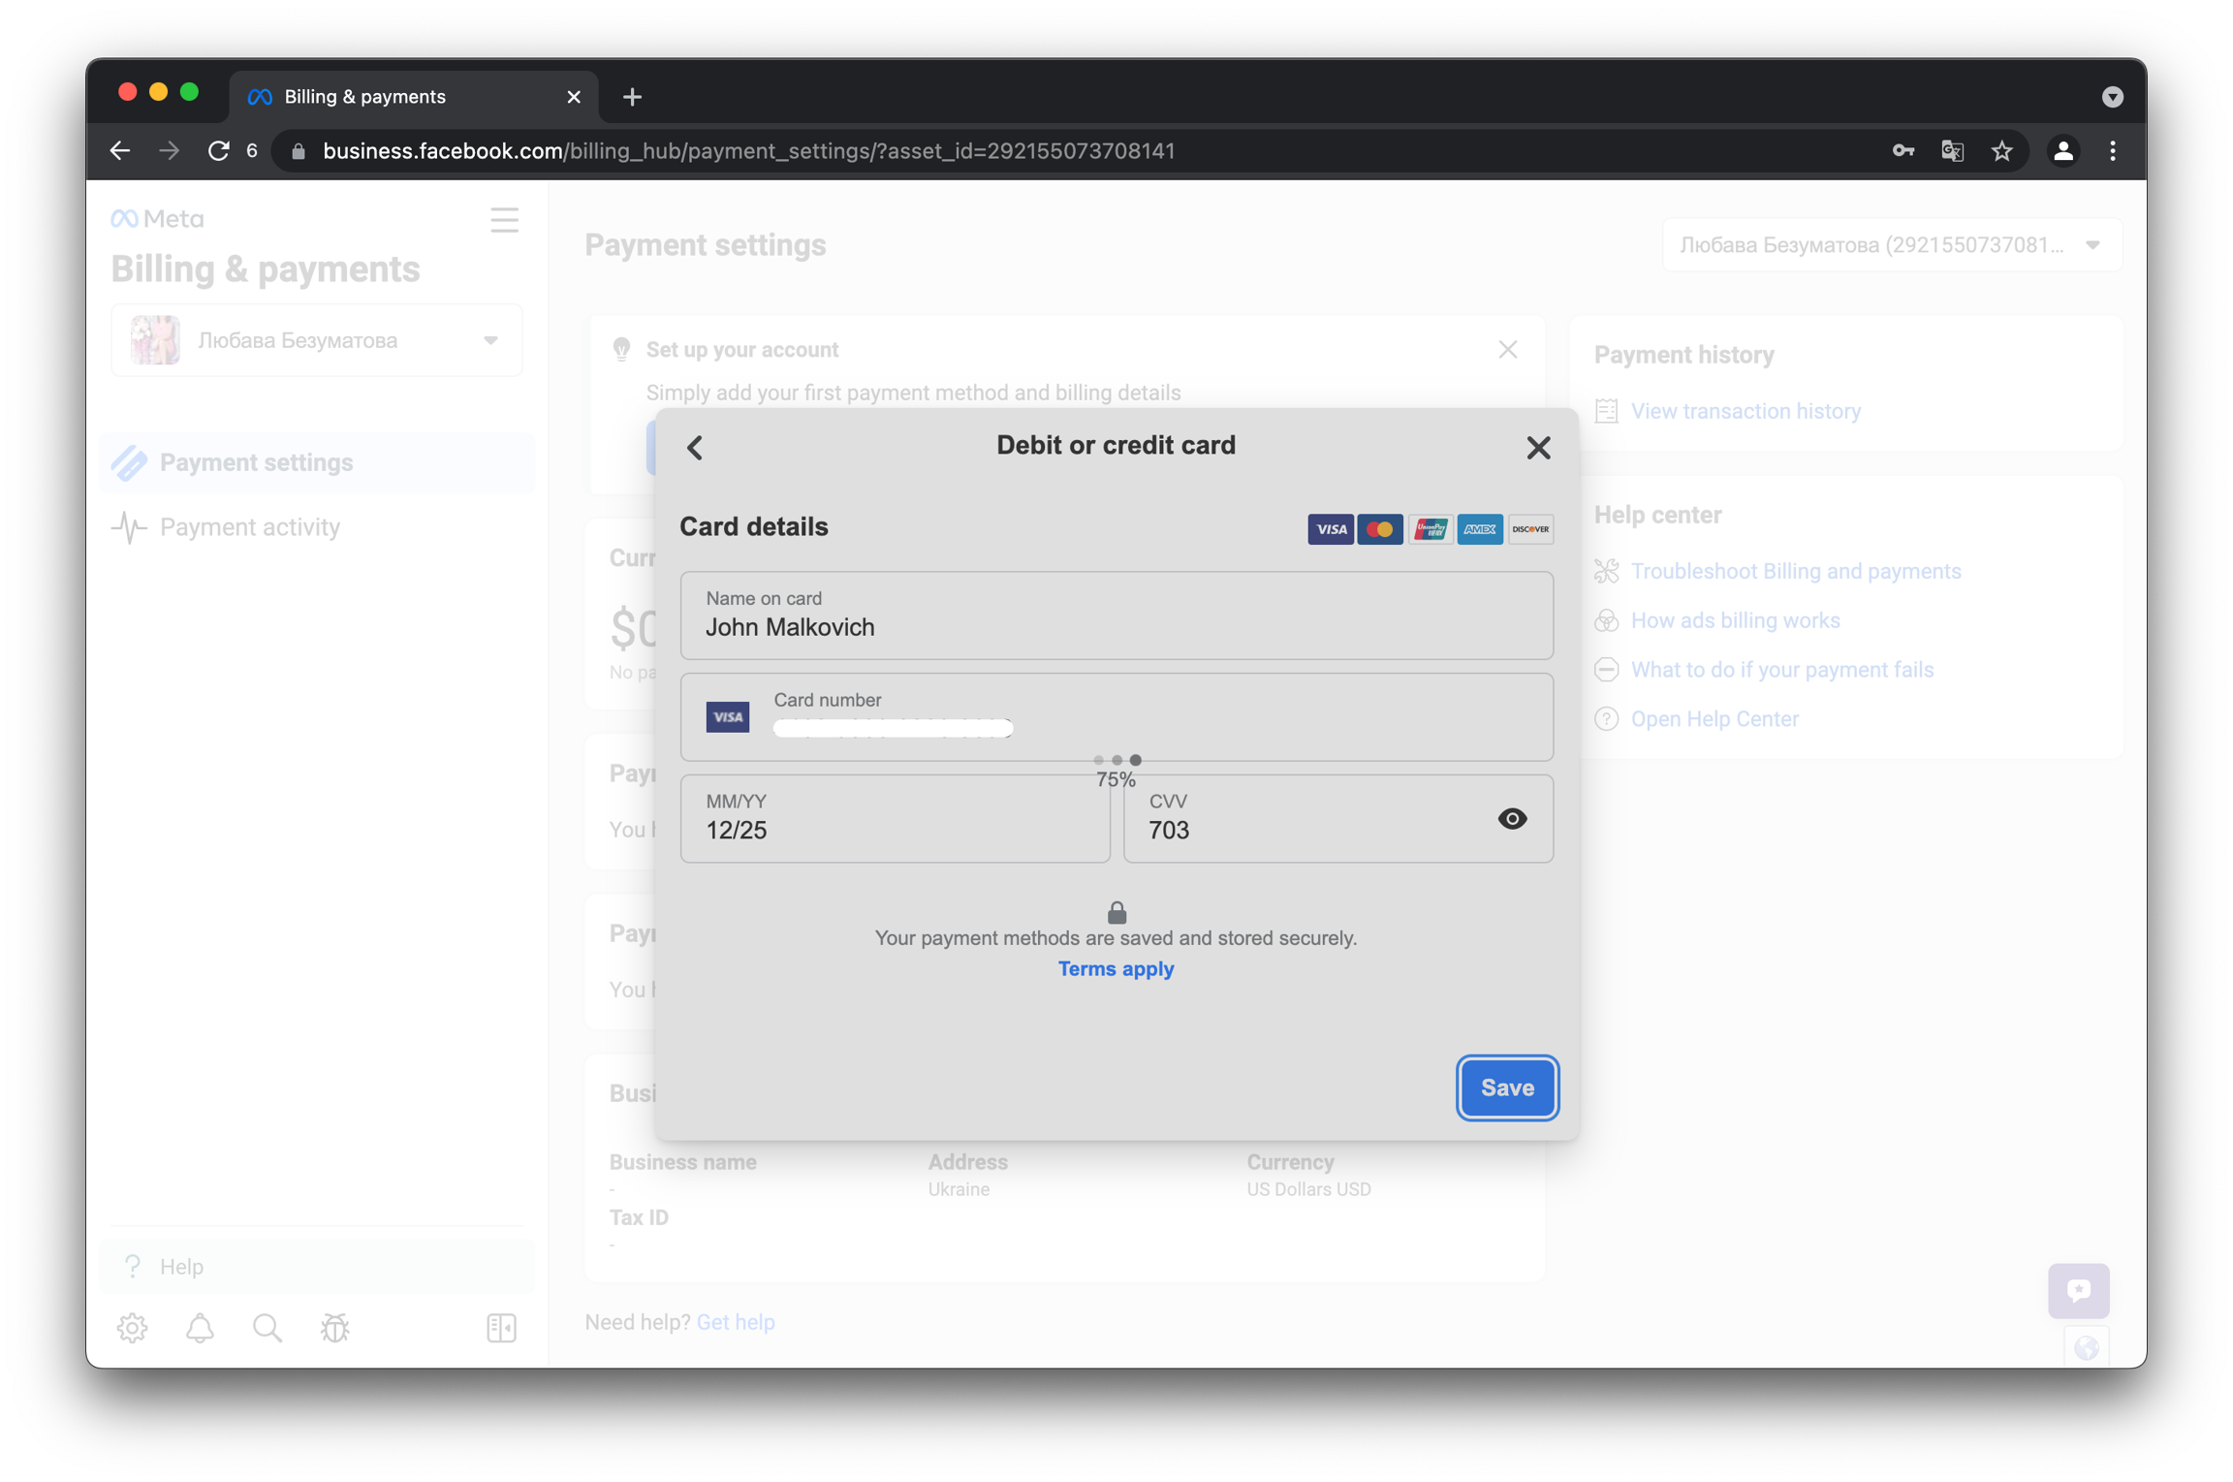Open the settings gear icon
Viewport: 2233px width, 1482px height.
[x=133, y=1327]
